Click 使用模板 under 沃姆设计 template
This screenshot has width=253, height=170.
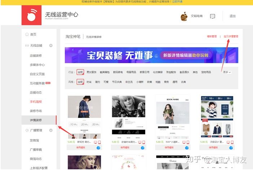213,147
